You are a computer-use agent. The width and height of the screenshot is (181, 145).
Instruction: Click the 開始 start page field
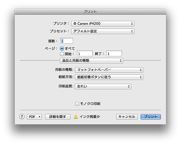85,54
